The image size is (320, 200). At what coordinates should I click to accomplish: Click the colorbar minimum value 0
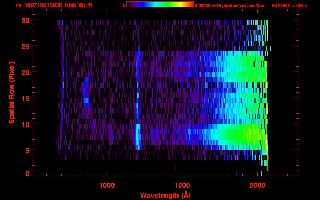(x=124, y=5)
